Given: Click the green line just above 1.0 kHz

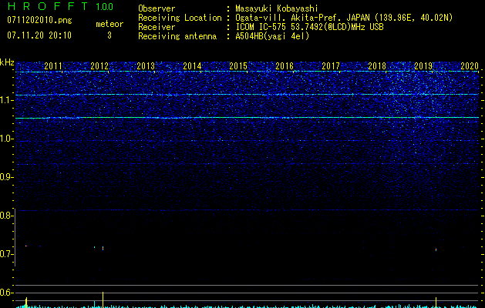Looking at the screenshot, I should 247,118.
